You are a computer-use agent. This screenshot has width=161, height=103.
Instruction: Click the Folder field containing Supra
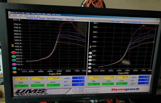pyautogui.click(x=89, y=89)
